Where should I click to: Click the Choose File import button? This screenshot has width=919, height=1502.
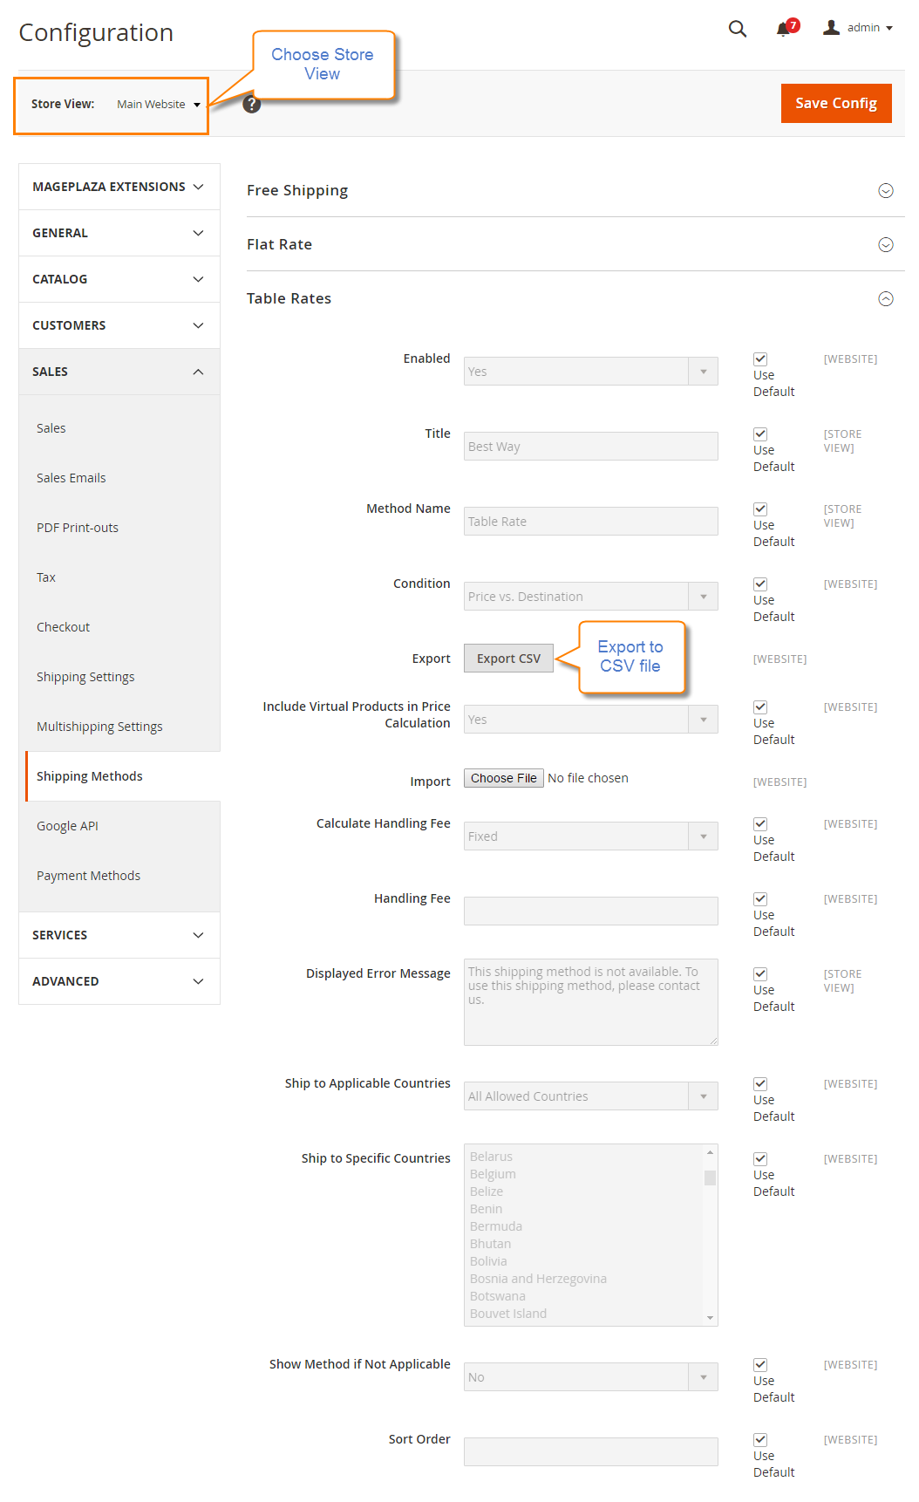coord(503,777)
